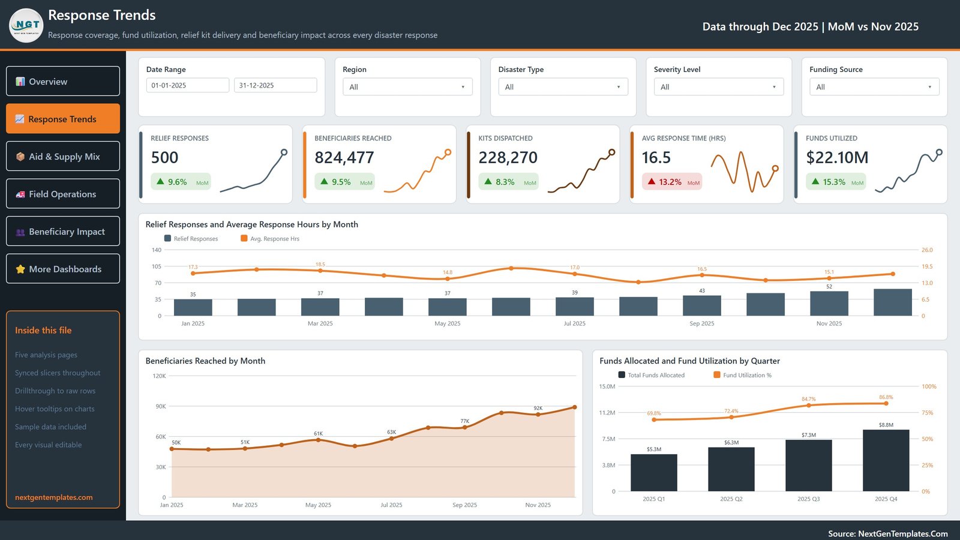This screenshot has height=540, width=960.
Task: Click the 15.3% MoM badge
Action: (836, 182)
